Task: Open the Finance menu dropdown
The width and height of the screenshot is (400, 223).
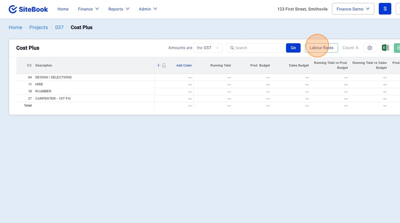Action: [x=88, y=9]
